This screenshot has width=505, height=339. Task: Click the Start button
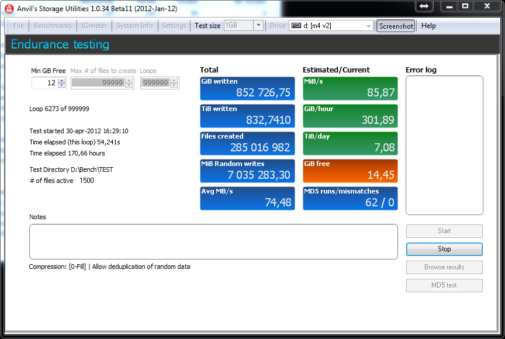coord(444,231)
